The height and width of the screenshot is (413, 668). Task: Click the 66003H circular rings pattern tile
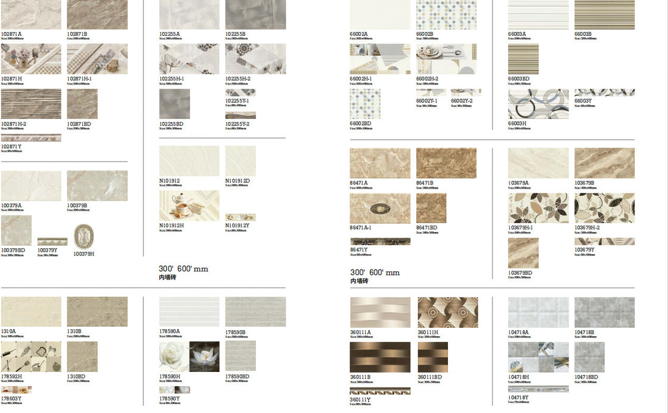click(538, 104)
